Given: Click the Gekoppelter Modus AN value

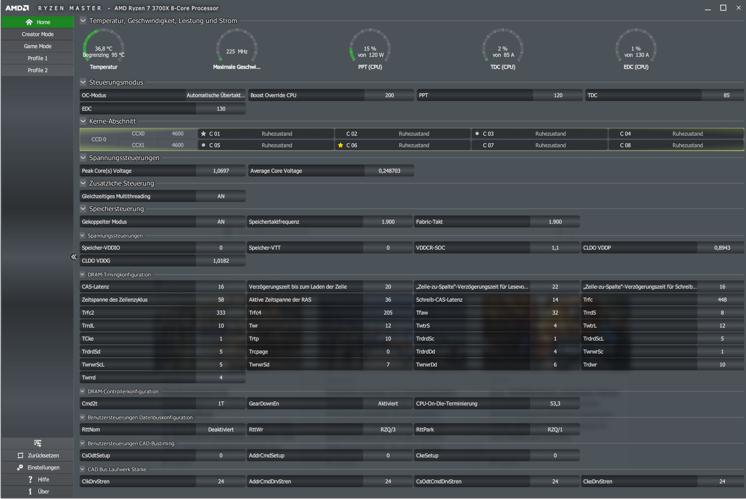Looking at the screenshot, I should point(220,222).
